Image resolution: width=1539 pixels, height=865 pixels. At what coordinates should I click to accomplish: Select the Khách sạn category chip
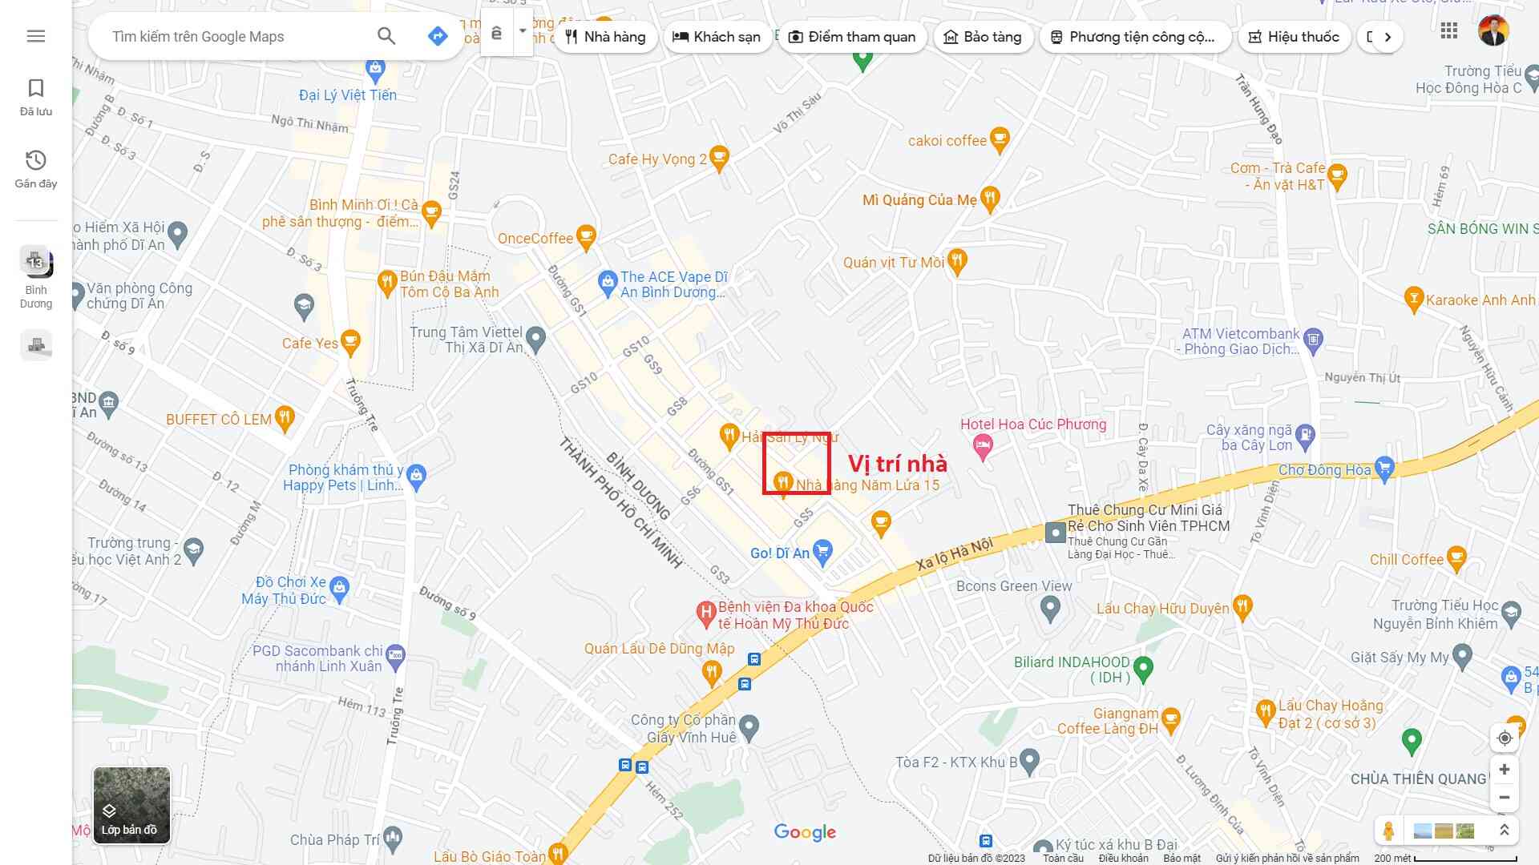(717, 37)
